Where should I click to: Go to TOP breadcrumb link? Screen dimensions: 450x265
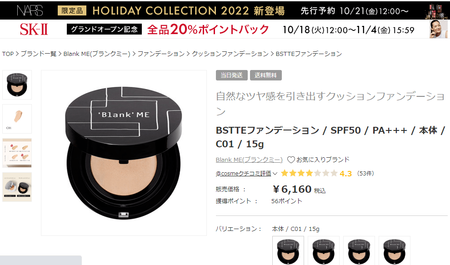pos(8,54)
